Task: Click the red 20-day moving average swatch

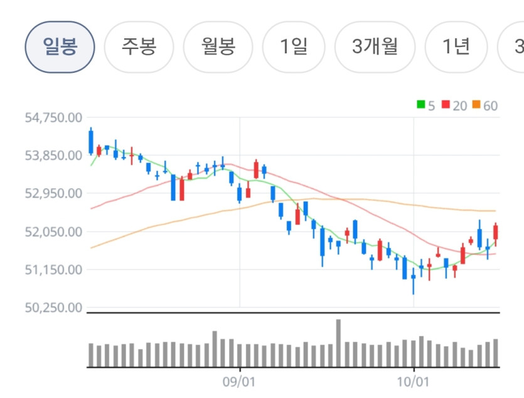Action: point(446,105)
